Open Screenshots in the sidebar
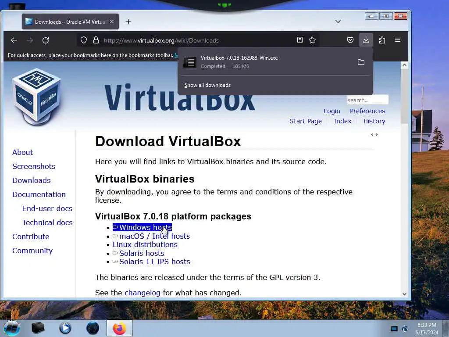This screenshot has width=449, height=337. point(34,166)
